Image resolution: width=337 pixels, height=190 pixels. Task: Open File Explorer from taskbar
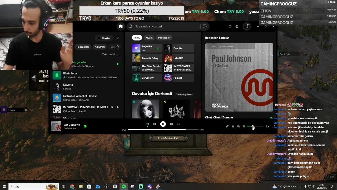pyautogui.click(x=81, y=187)
